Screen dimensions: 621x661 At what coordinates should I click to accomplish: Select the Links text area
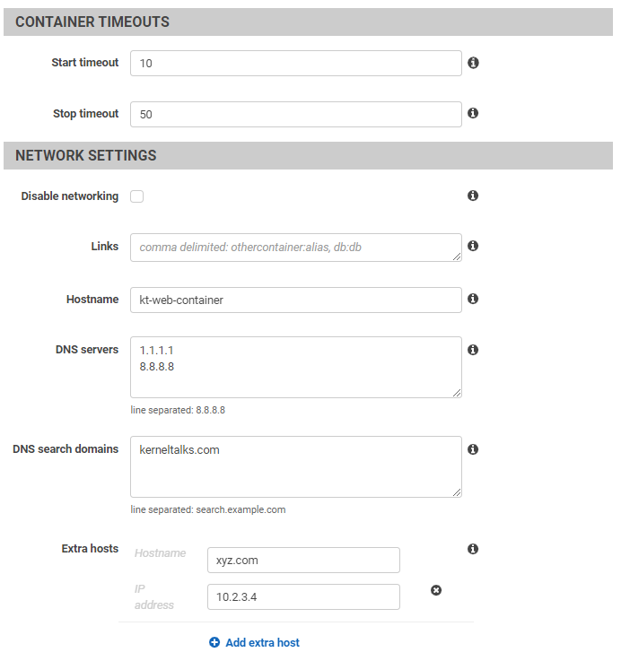pos(296,248)
